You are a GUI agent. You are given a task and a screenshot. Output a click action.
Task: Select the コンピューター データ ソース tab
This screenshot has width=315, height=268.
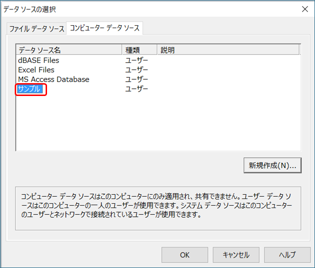coord(105,28)
